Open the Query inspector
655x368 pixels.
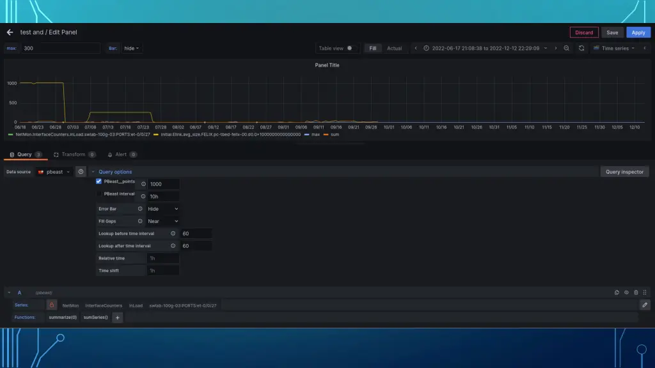tap(624, 172)
